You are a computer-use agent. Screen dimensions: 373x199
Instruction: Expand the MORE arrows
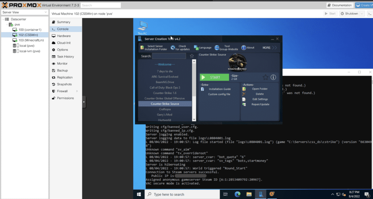275,48
